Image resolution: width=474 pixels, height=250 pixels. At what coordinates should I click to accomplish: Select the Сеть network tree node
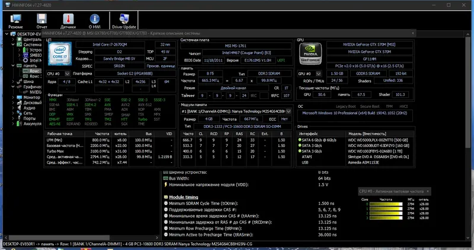(28, 113)
